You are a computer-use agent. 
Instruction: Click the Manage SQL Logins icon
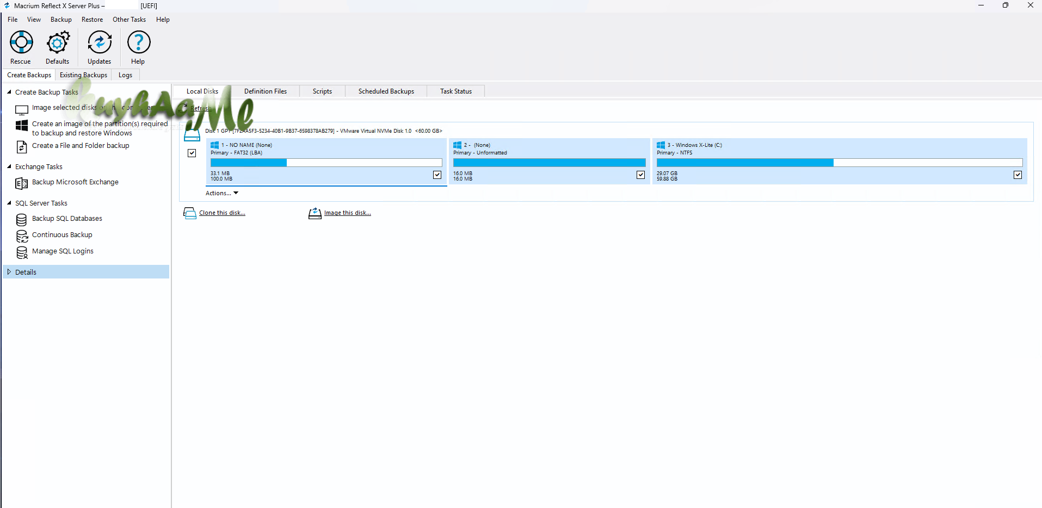tap(22, 252)
